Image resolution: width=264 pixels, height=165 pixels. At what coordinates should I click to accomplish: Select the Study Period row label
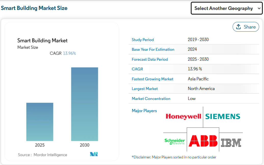(143, 40)
